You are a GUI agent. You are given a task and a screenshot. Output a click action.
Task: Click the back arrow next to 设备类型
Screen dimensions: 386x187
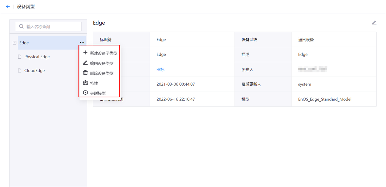click(x=8, y=6)
